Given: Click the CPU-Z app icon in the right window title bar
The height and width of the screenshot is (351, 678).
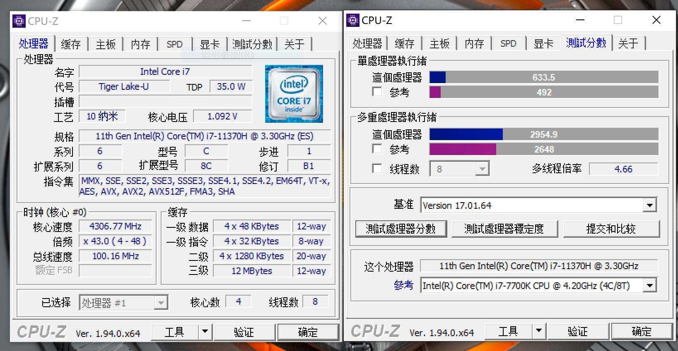Looking at the screenshot, I should [352, 20].
